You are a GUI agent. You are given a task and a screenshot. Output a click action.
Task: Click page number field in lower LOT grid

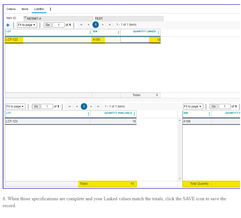47,106
